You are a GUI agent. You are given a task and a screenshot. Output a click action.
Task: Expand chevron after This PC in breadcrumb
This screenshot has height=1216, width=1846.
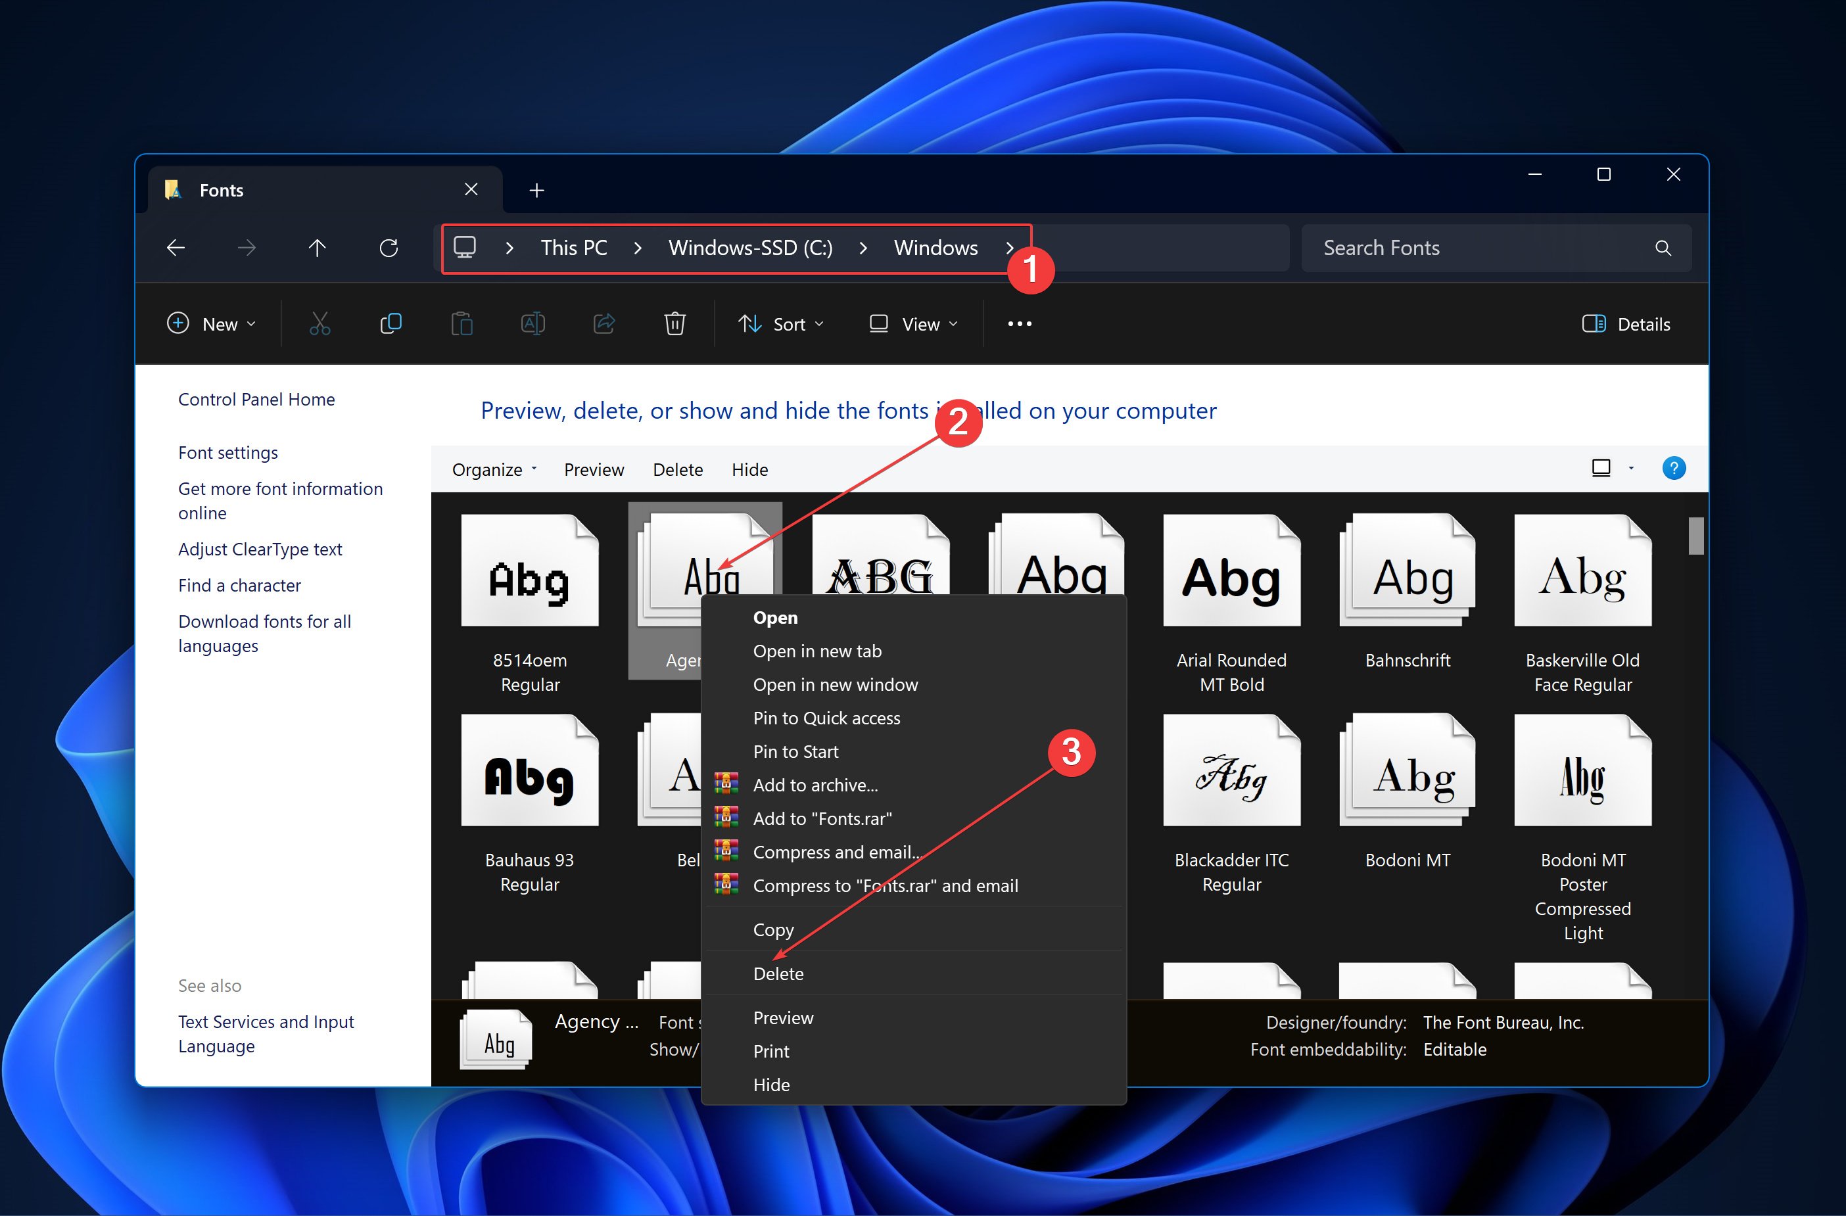[638, 248]
